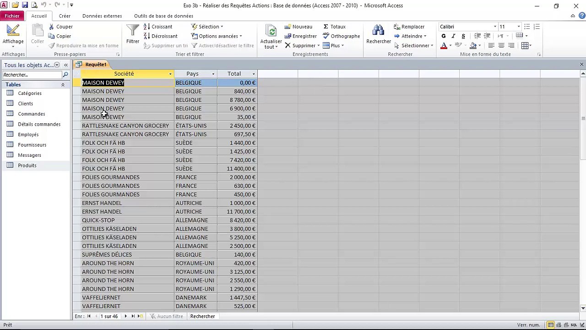Screen dimensions: 586x330
Task: Click the navigation pane Rechercher field
Action: (32, 75)
